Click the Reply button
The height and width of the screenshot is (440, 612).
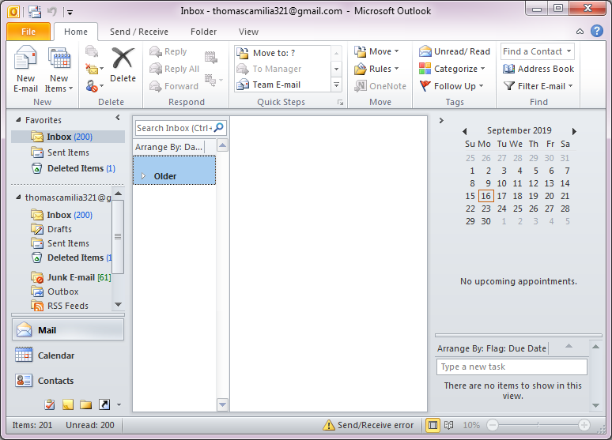168,51
